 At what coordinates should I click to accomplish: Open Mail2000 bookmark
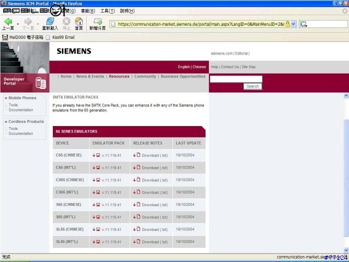23,37
